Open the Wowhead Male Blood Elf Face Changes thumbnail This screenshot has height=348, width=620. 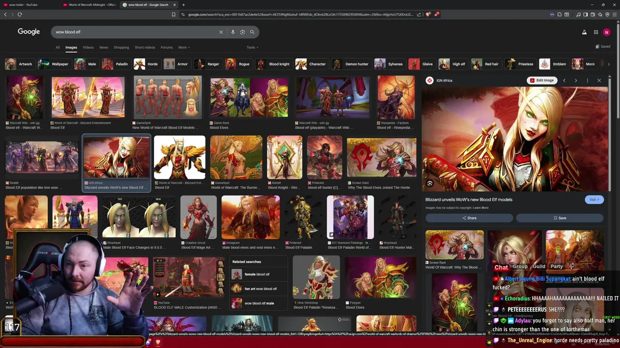(x=139, y=217)
